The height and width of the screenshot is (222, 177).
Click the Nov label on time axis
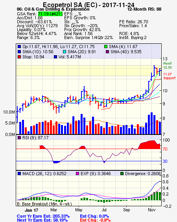[x=151, y=210]
